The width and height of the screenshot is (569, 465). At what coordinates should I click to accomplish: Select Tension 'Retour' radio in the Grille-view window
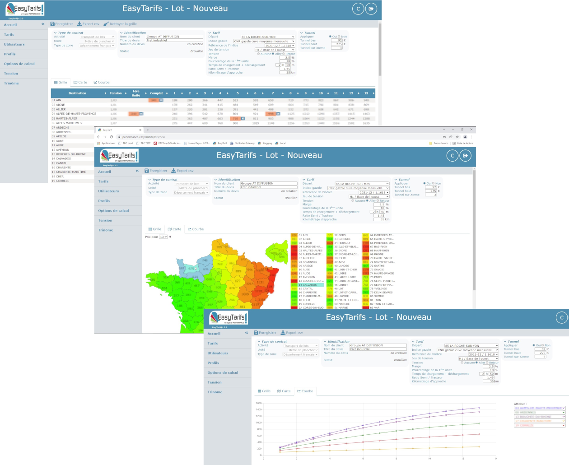[284, 54]
